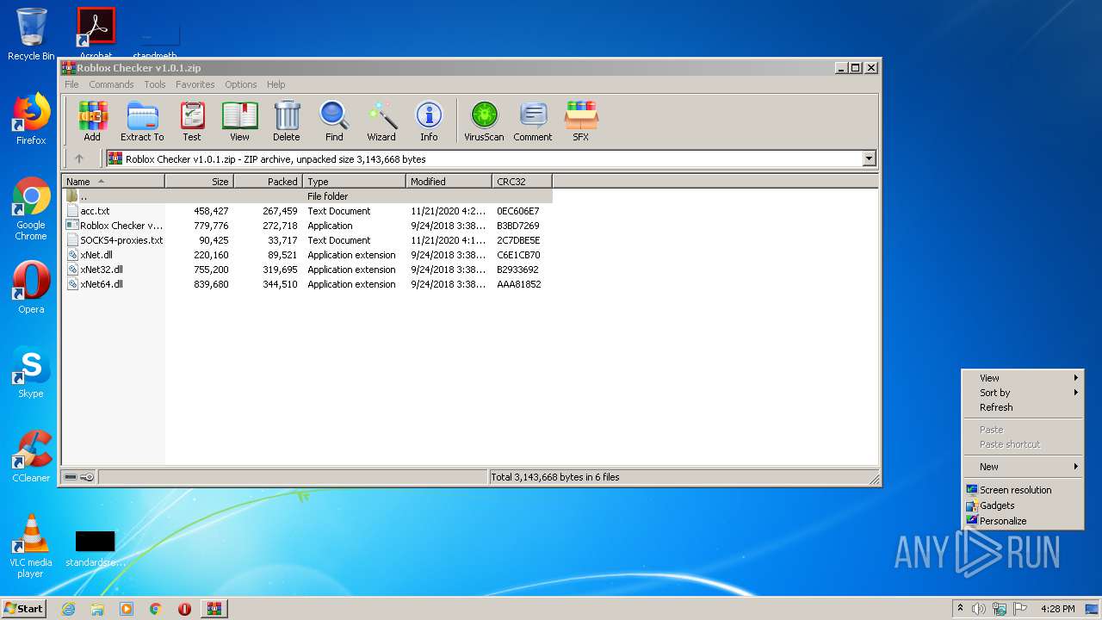
Task: Open Firefox desktop shortcut
Action: point(31,119)
